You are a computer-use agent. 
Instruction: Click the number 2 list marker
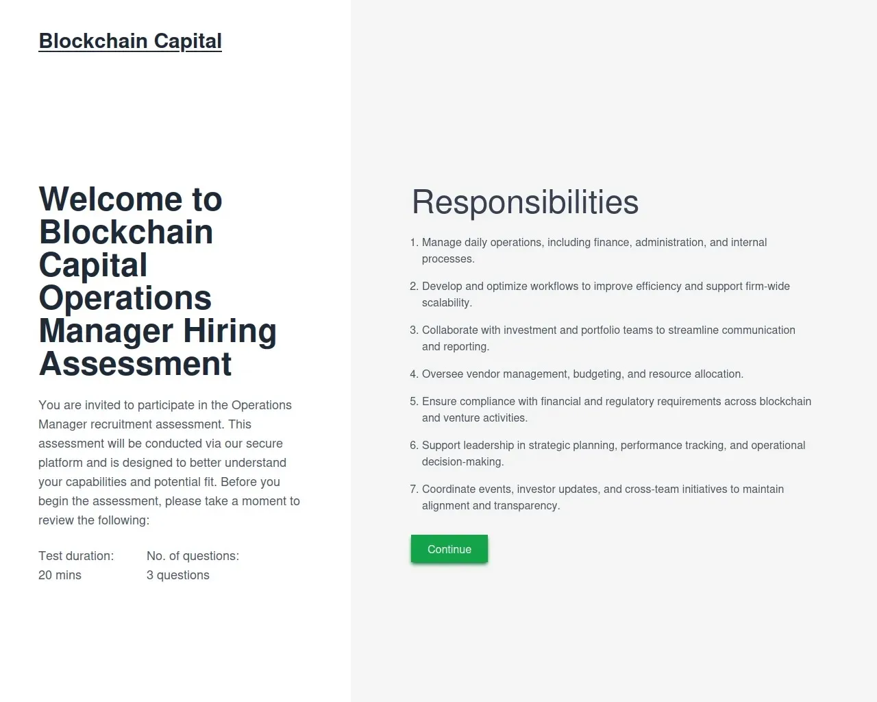pyautogui.click(x=414, y=287)
